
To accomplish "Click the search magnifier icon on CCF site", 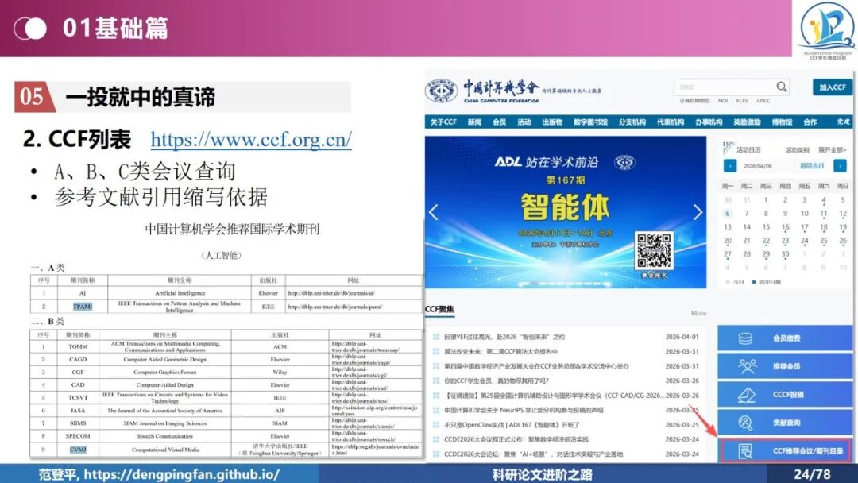I will coord(782,87).
